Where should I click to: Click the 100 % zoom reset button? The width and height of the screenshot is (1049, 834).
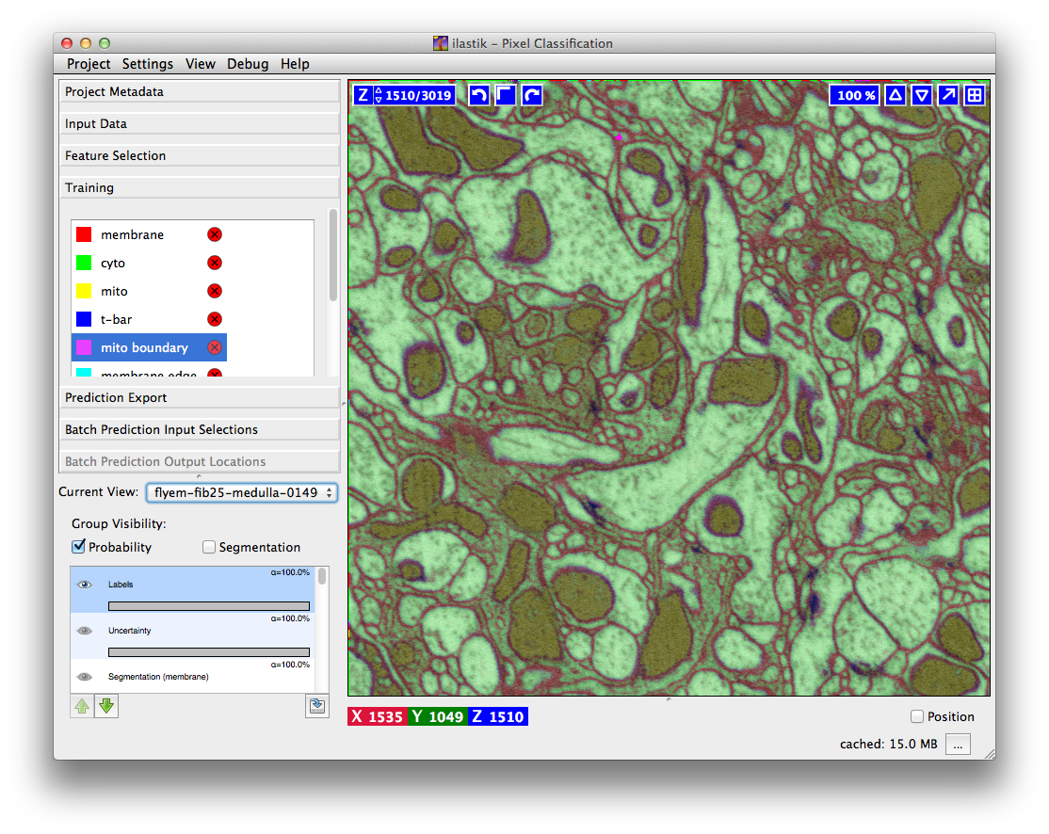(x=856, y=95)
